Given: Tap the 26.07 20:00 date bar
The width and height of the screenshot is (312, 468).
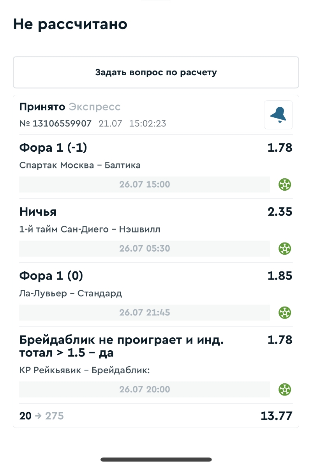Looking at the screenshot, I should coord(145,389).
